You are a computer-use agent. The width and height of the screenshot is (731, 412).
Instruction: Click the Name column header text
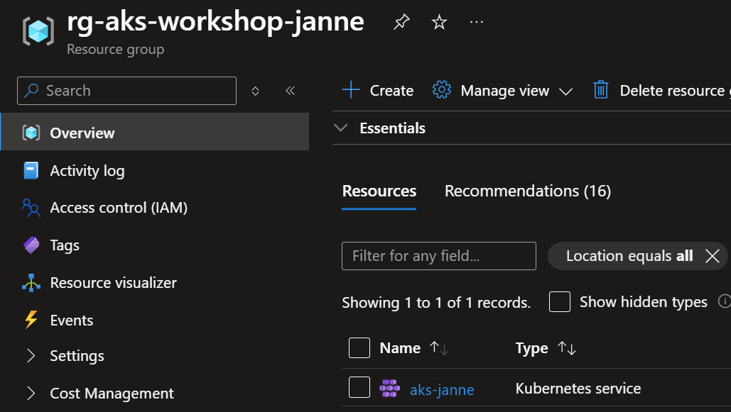coord(400,347)
